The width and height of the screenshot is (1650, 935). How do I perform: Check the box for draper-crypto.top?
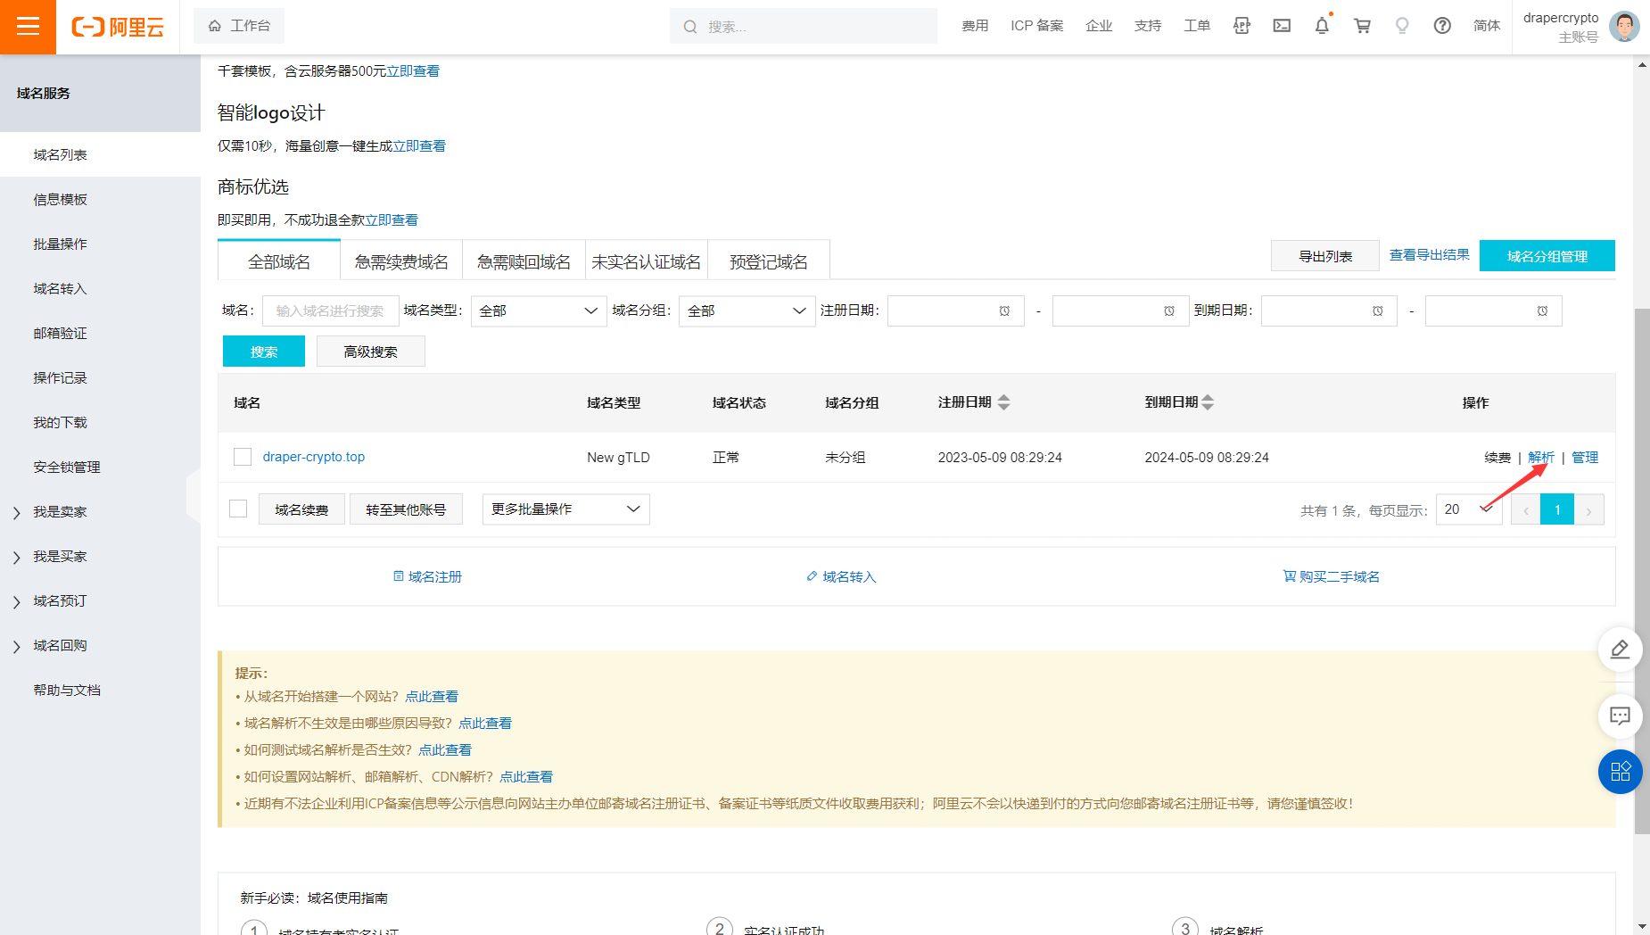pyautogui.click(x=243, y=457)
